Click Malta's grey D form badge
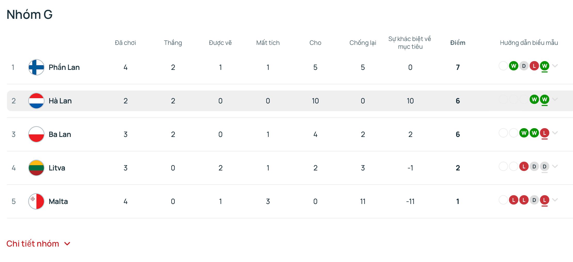 [534, 200]
